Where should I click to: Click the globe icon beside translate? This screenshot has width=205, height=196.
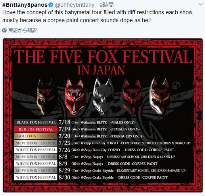4,30
